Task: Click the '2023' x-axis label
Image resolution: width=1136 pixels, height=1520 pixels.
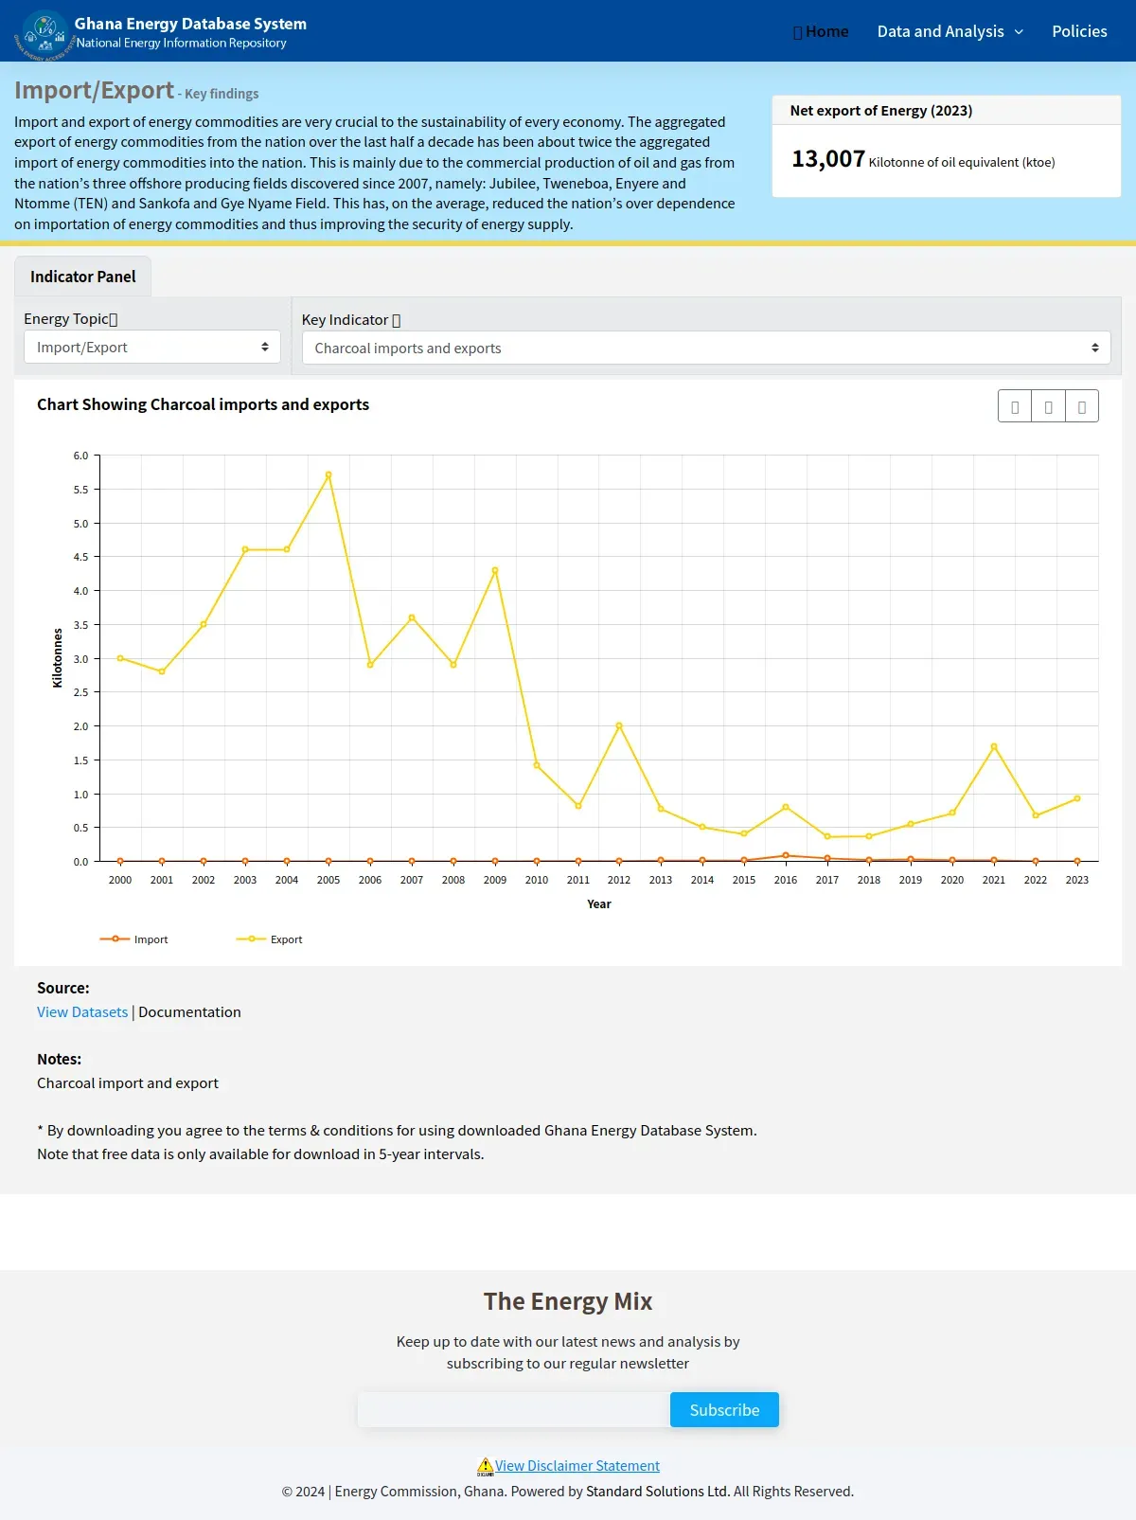Action: click(x=1077, y=880)
